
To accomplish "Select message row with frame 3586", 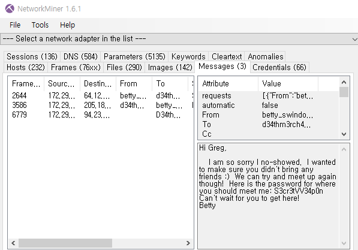I will [x=101, y=105].
